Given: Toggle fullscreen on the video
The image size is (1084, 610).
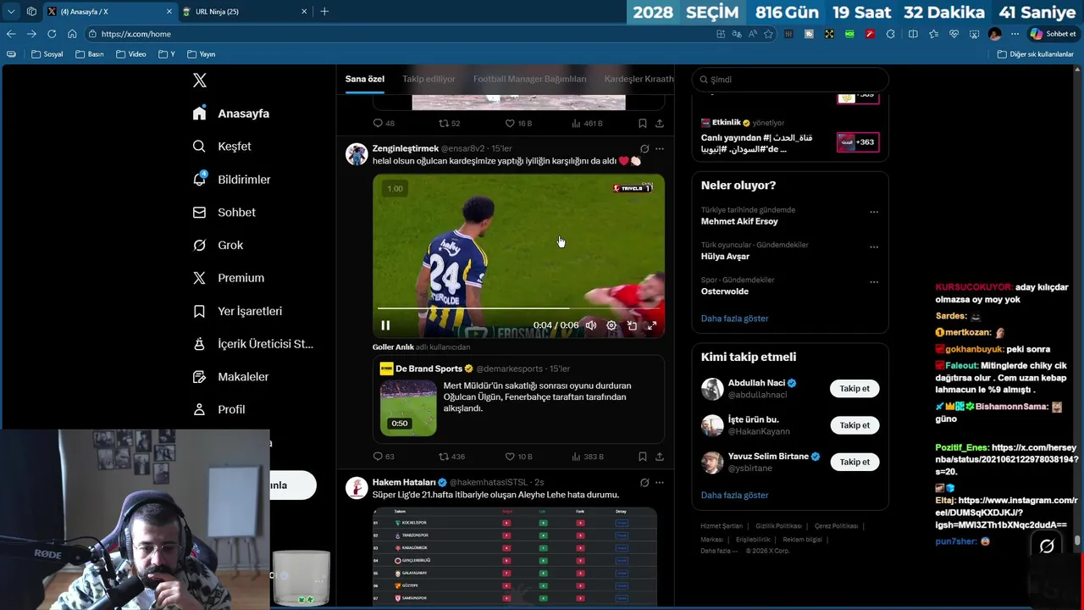Looking at the screenshot, I should [x=652, y=325].
